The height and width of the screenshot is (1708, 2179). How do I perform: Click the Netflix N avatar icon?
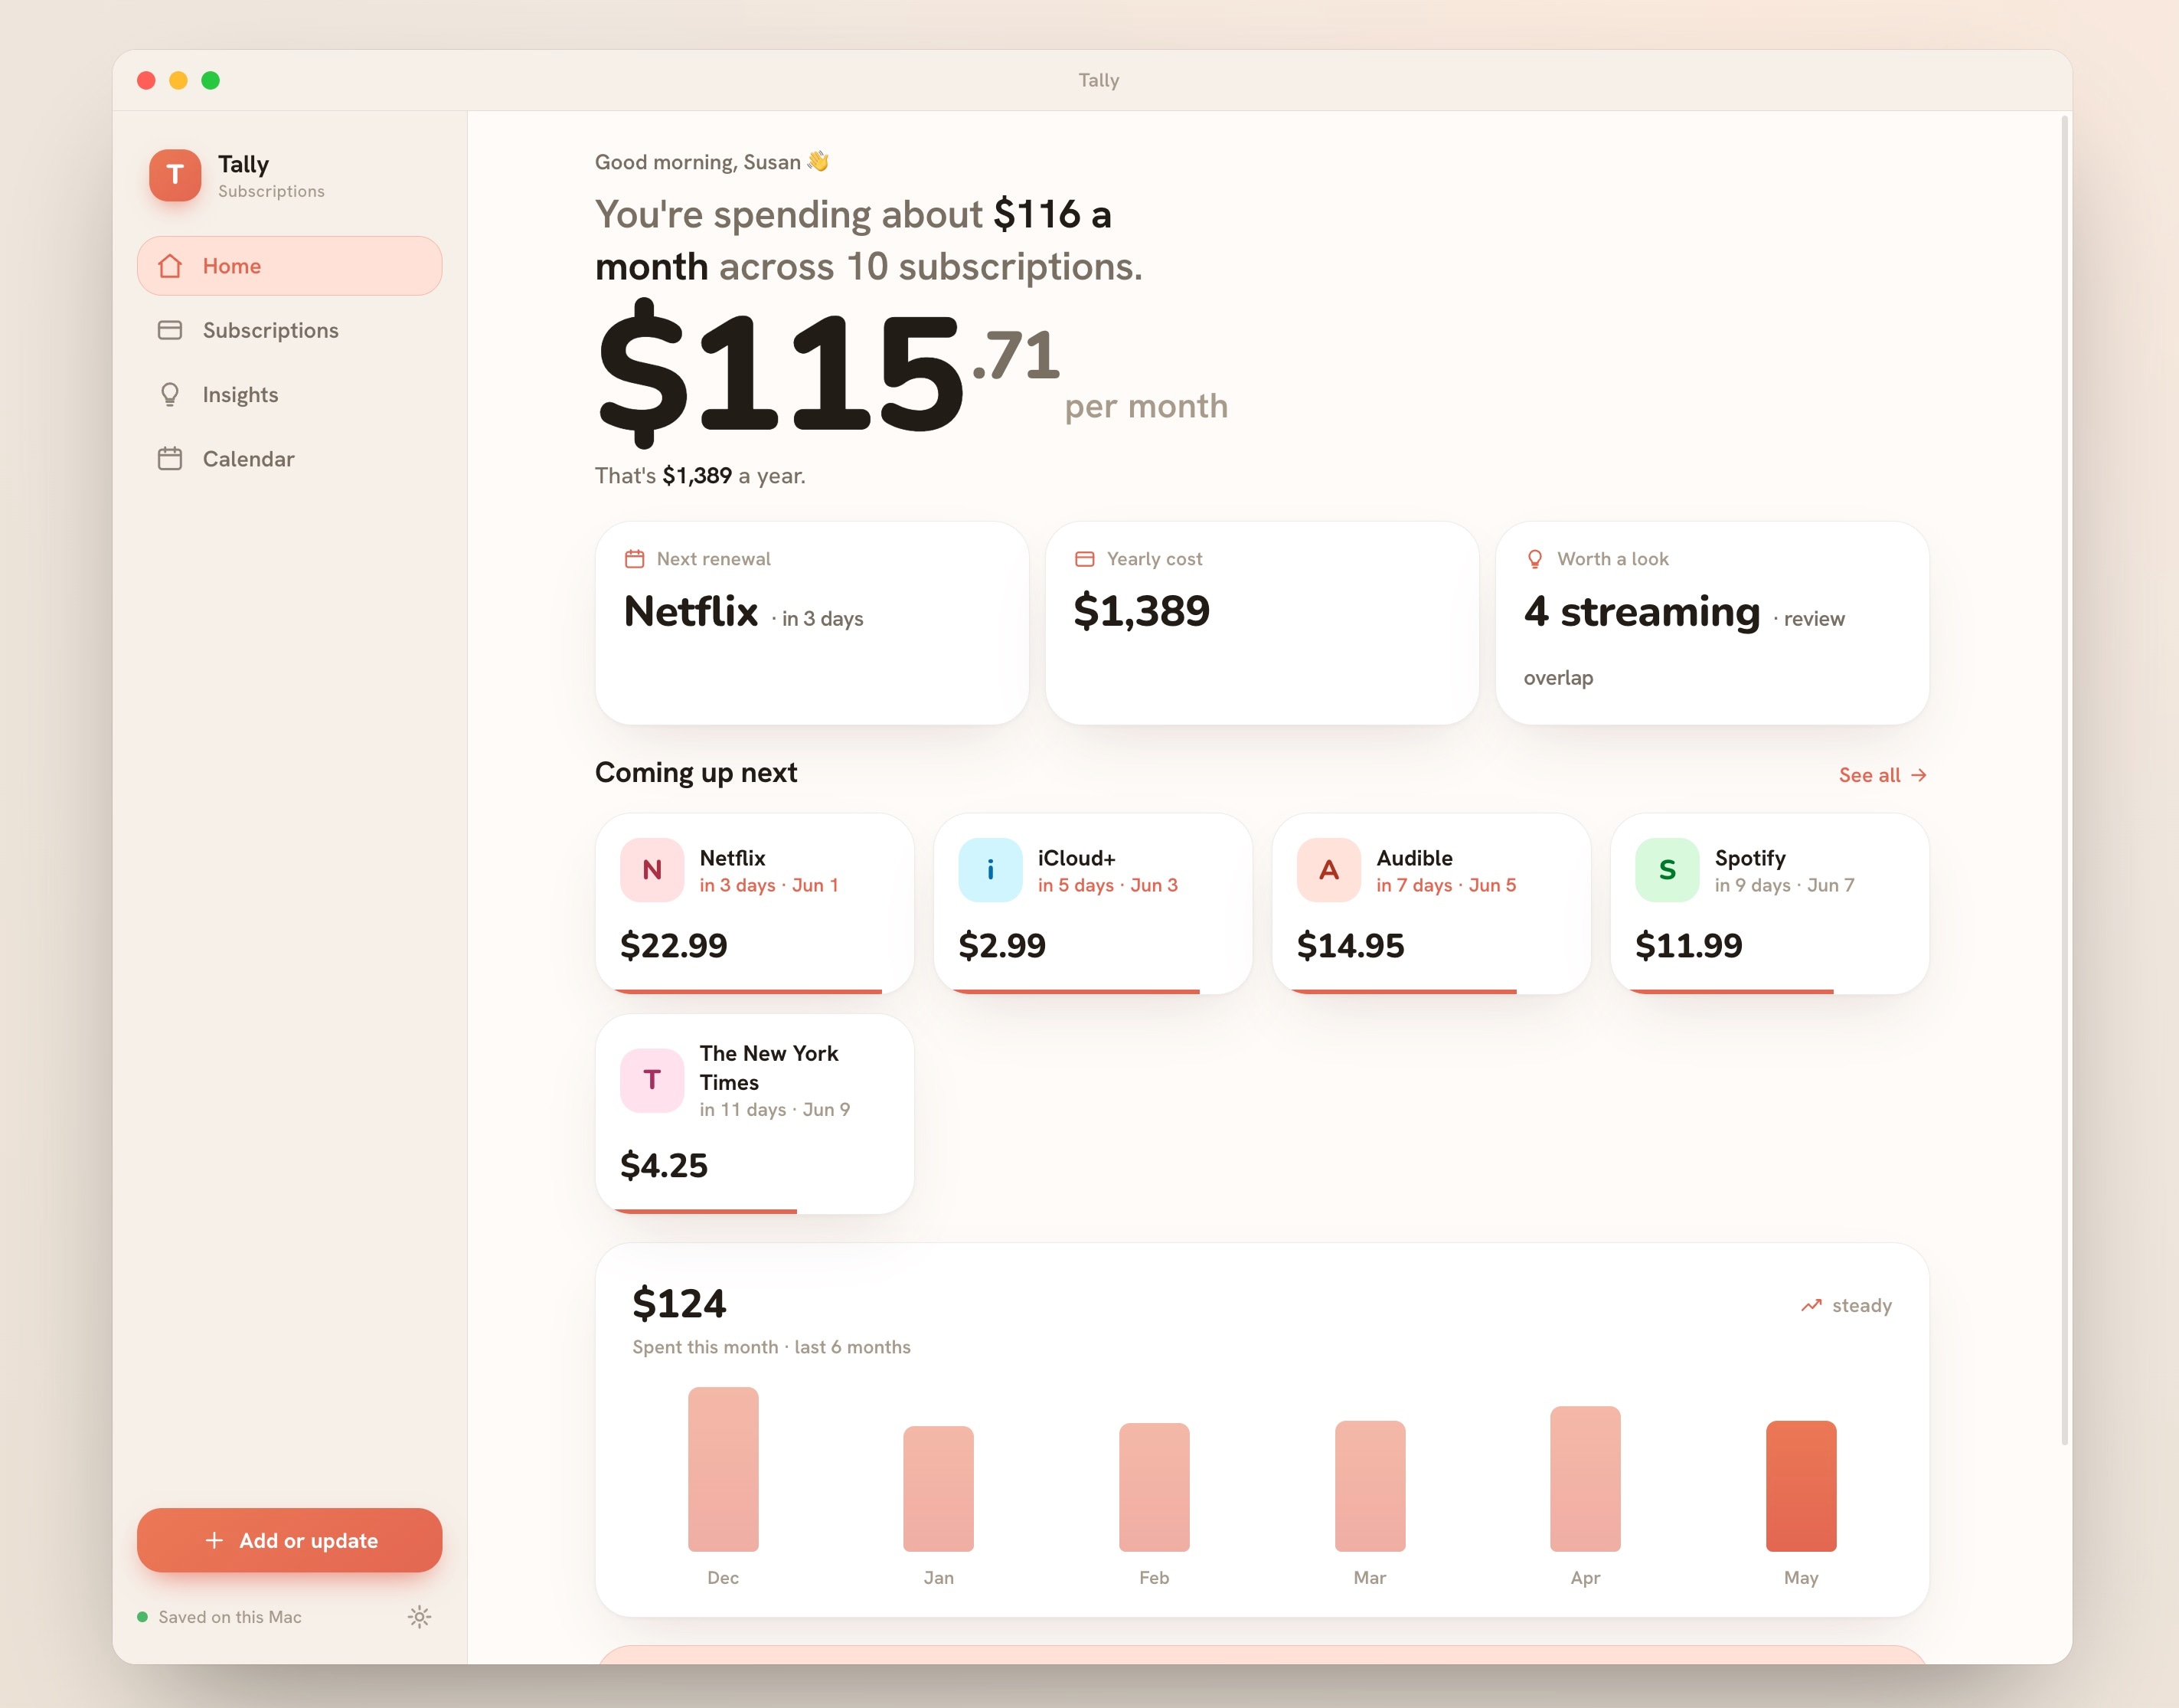pyautogui.click(x=652, y=870)
